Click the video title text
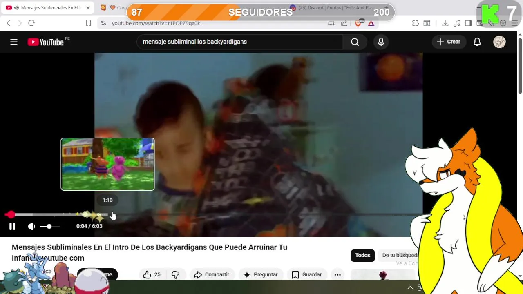 coord(150,252)
